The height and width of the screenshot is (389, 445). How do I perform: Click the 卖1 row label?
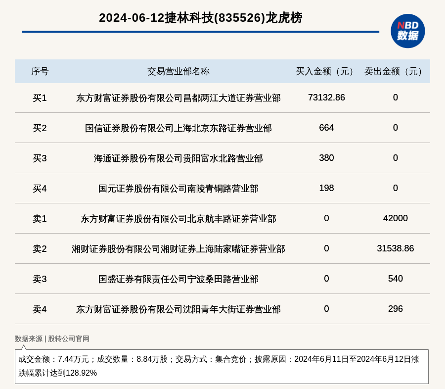pos(40,219)
